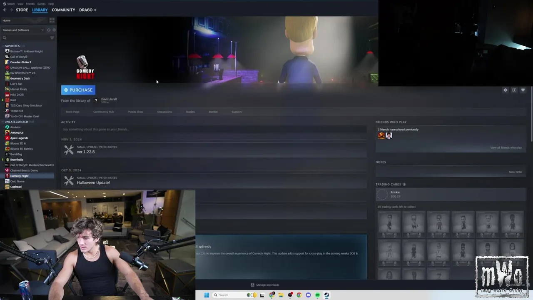Click the library search magnifier icon
This screenshot has height=300, width=533.
[5, 38]
